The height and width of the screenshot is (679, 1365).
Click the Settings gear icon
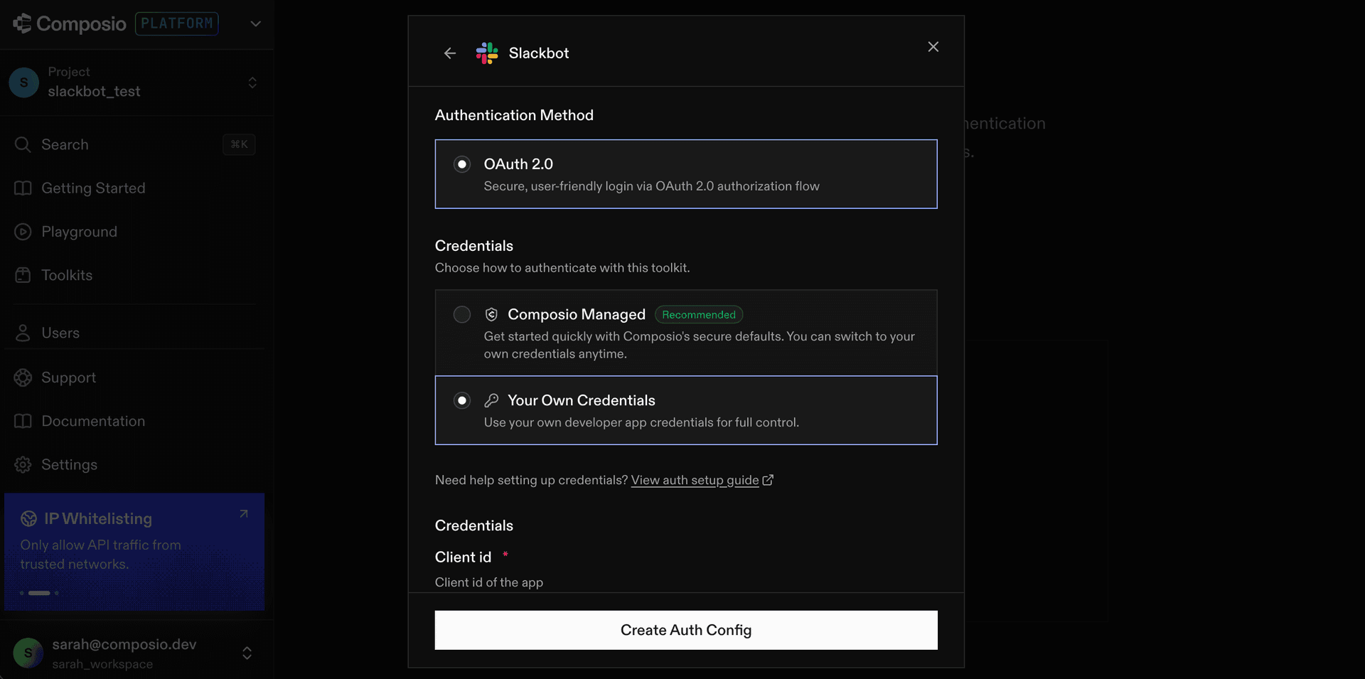[x=23, y=464]
